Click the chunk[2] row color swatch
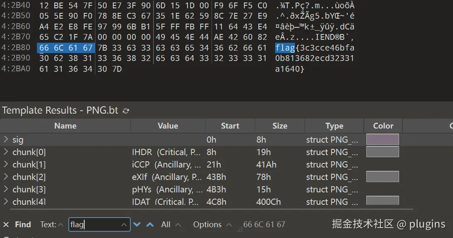The height and width of the screenshot is (238, 453). [382, 177]
